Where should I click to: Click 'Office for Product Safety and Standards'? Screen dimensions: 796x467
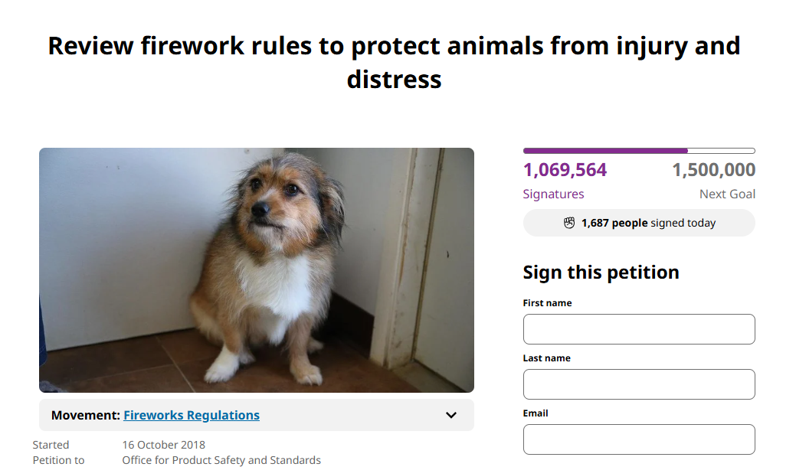coord(221,459)
